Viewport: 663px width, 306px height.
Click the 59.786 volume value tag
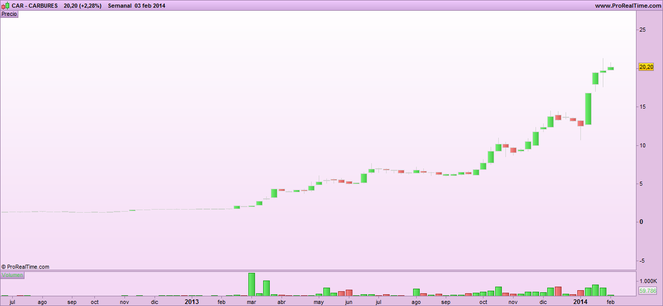(647, 291)
